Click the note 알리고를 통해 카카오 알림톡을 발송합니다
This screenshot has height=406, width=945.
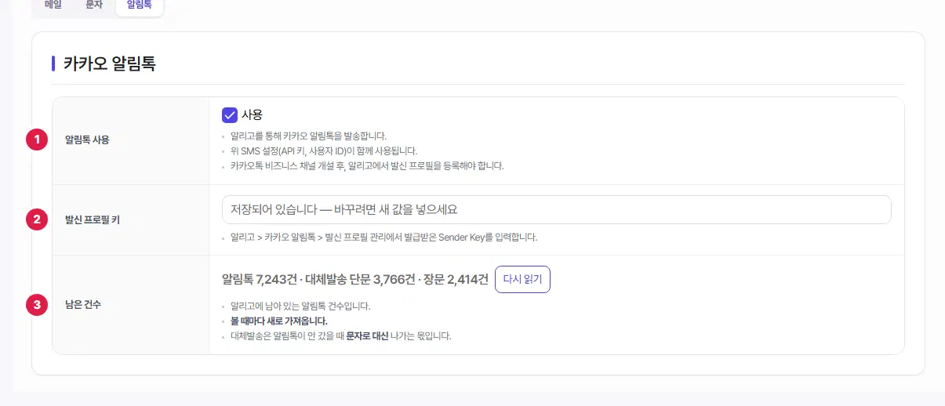[x=309, y=136]
